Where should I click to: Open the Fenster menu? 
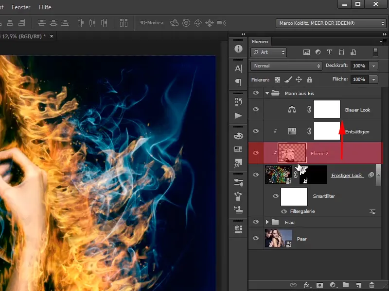pyautogui.click(x=21, y=7)
